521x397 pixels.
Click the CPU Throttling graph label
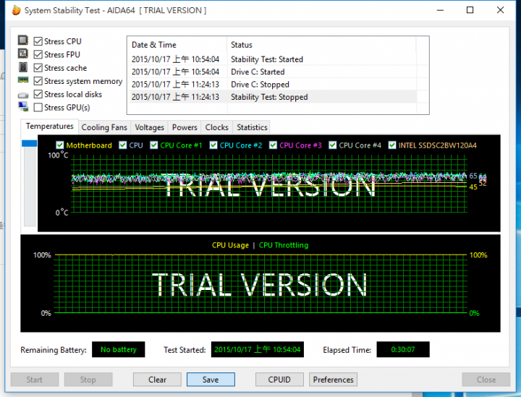tap(284, 245)
